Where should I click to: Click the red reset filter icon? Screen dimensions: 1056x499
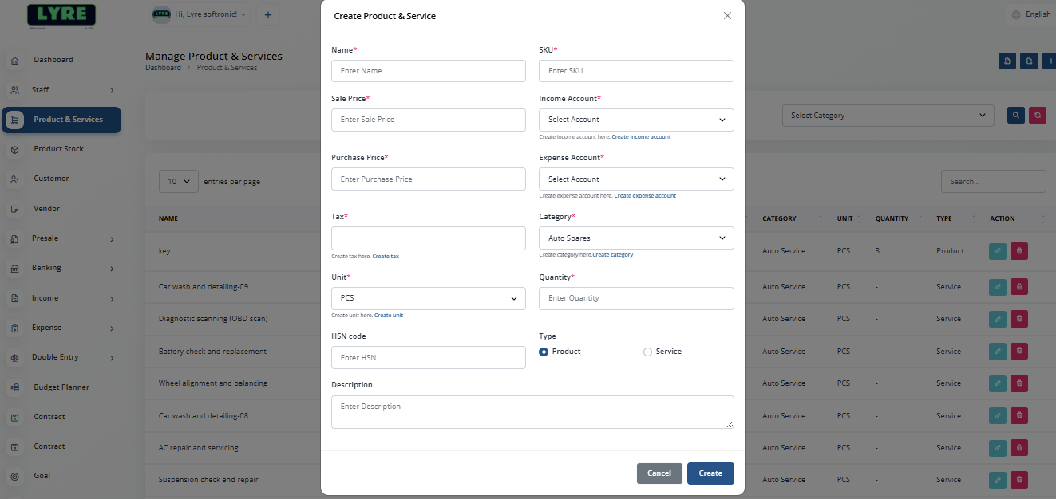[x=1037, y=115]
